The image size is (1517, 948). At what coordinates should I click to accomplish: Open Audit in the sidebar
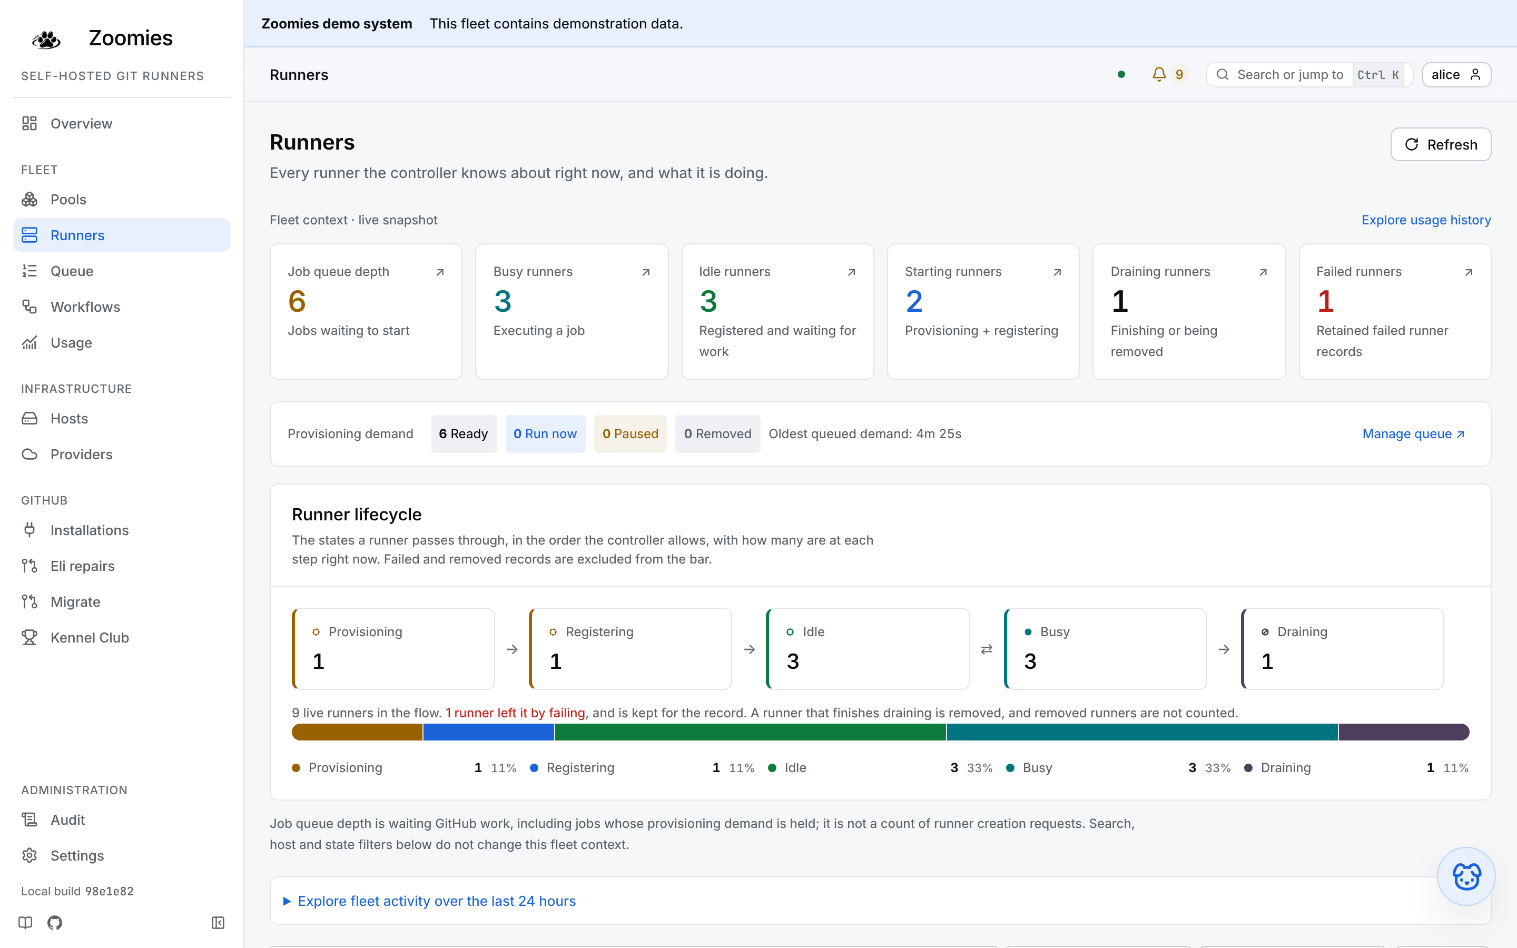[x=122, y=819]
